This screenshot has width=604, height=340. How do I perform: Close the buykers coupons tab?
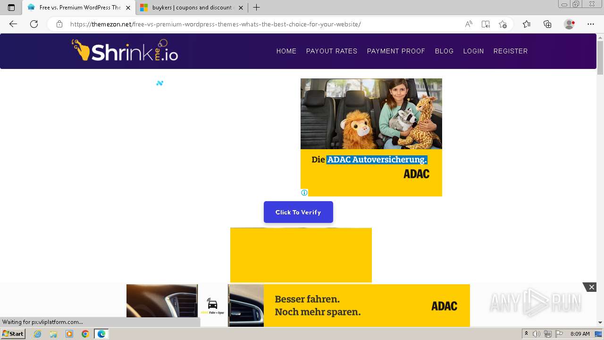[x=241, y=8]
